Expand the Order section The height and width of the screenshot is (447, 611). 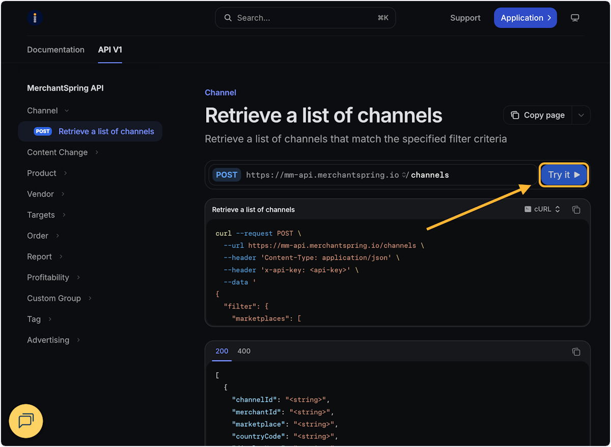click(x=43, y=236)
